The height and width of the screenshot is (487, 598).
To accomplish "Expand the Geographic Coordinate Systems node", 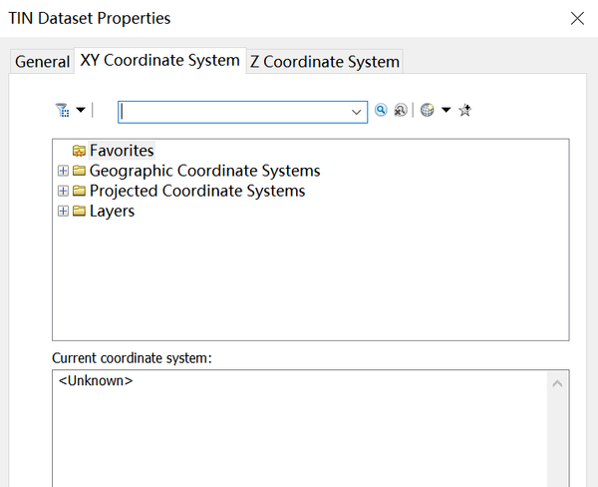I will [x=64, y=171].
